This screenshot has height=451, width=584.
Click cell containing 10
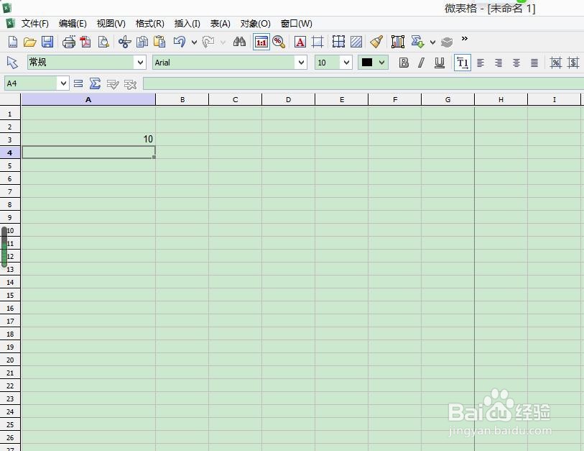pos(88,139)
